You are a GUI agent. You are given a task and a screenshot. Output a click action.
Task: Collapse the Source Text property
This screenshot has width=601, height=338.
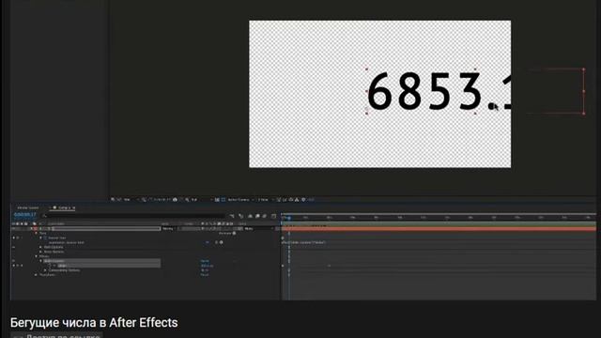click(40, 238)
